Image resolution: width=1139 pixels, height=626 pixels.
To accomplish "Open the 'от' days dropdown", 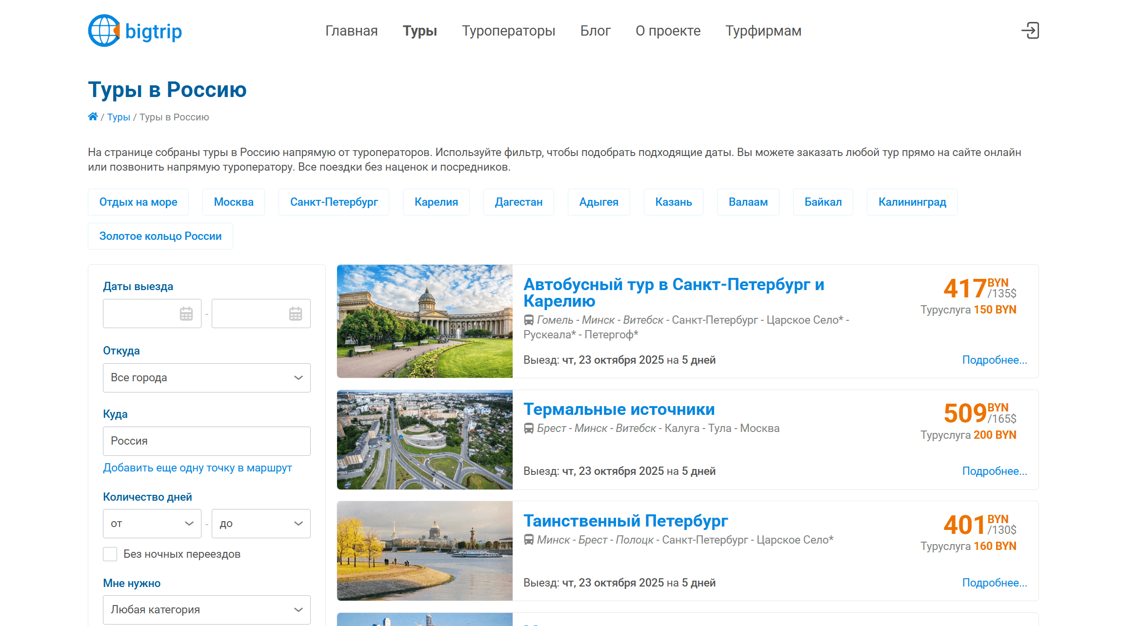I will coord(152,524).
